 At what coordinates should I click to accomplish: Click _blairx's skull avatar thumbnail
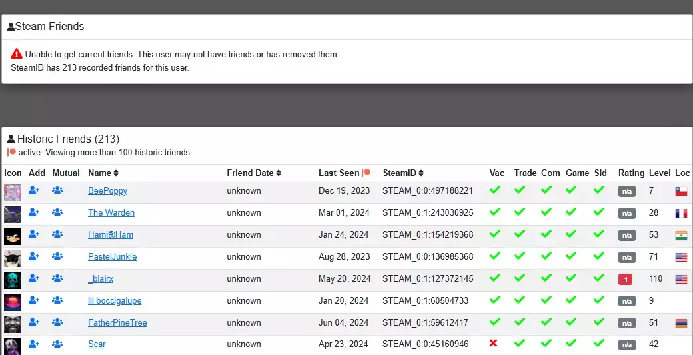tap(13, 280)
